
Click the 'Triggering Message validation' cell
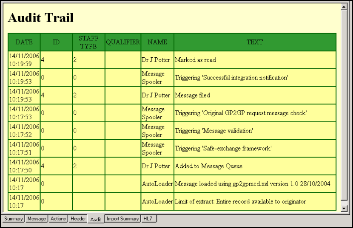point(214,131)
